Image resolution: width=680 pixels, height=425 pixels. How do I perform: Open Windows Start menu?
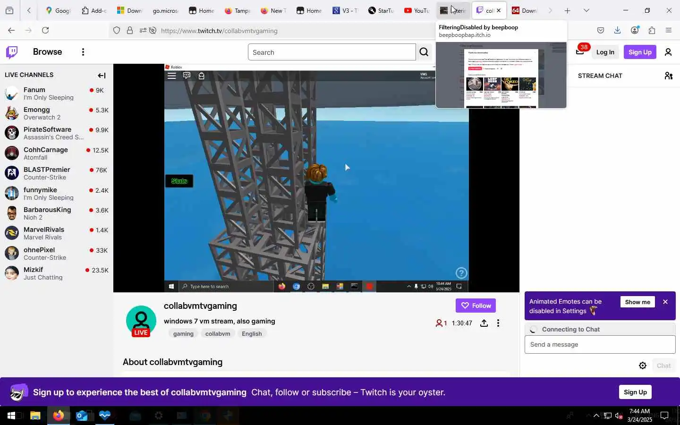[x=11, y=416]
